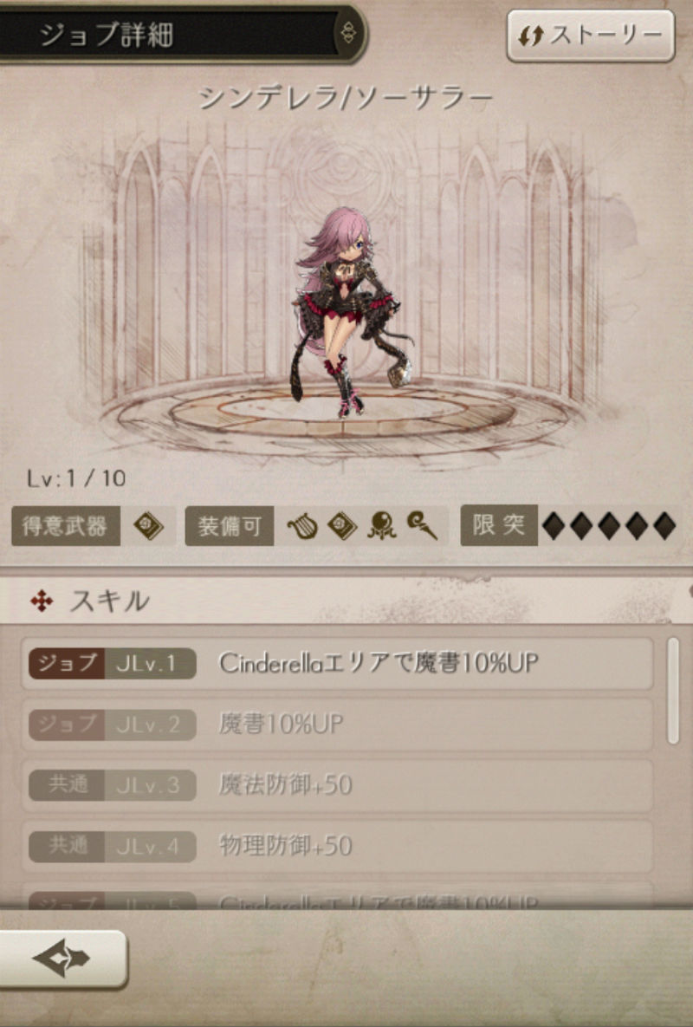Click the red cross icon beside スキル

click(42, 601)
